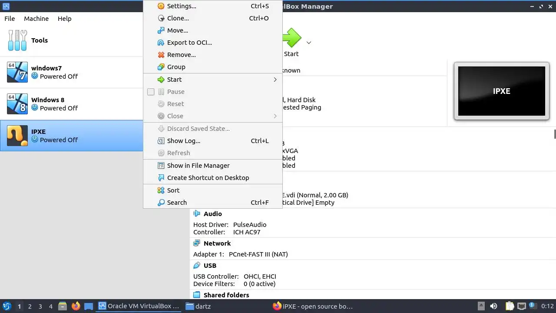Click the Sort icon in the menu
The height and width of the screenshot is (313, 556).
tap(161, 190)
